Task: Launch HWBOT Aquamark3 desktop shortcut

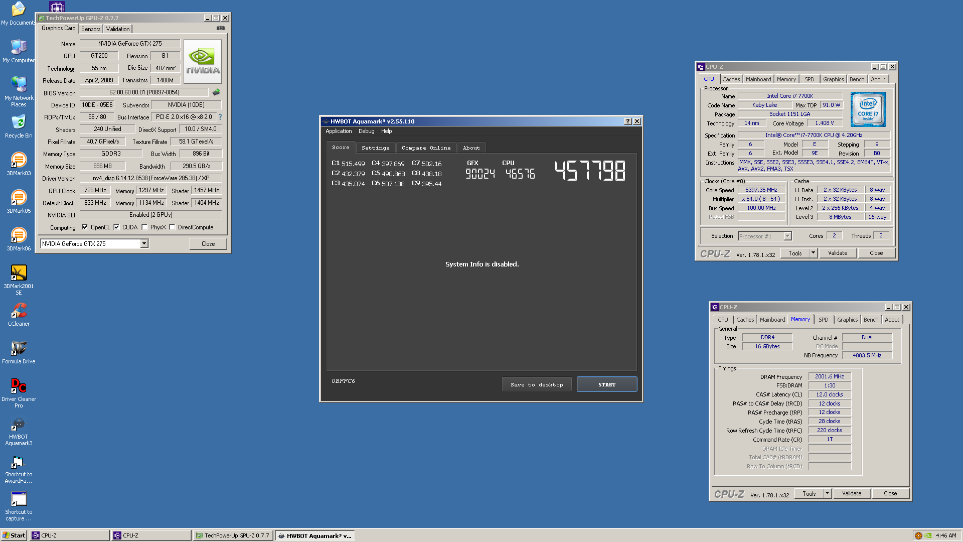Action: (x=19, y=431)
